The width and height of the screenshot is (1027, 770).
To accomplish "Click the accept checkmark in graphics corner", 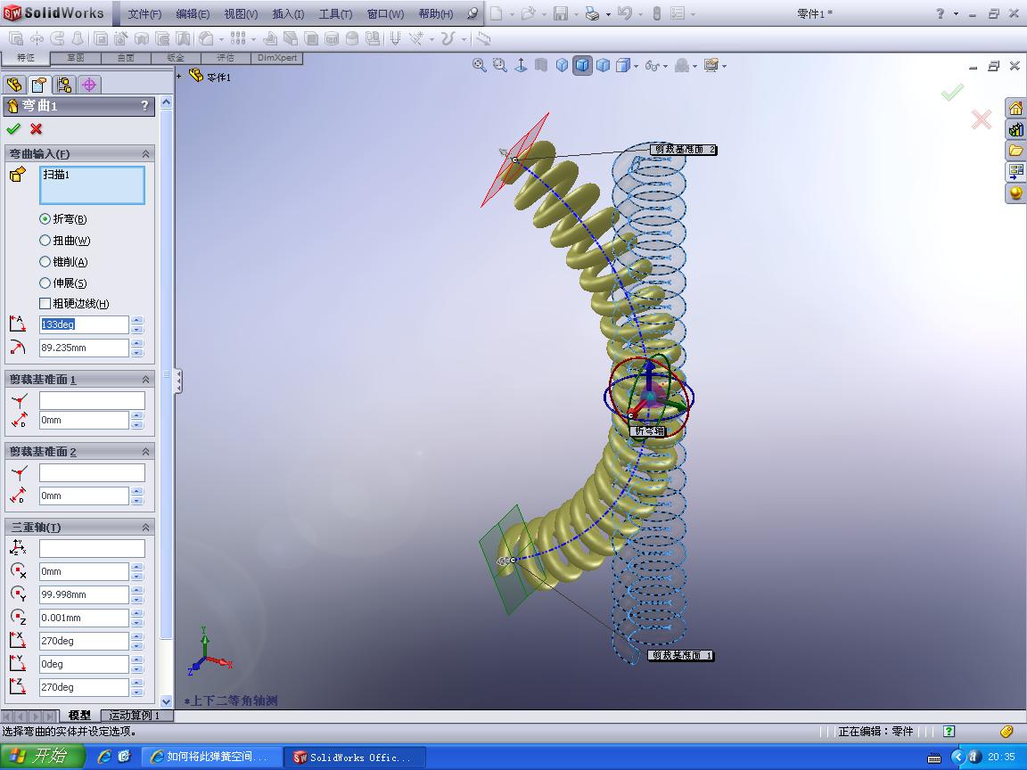I will pyautogui.click(x=952, y=93).
